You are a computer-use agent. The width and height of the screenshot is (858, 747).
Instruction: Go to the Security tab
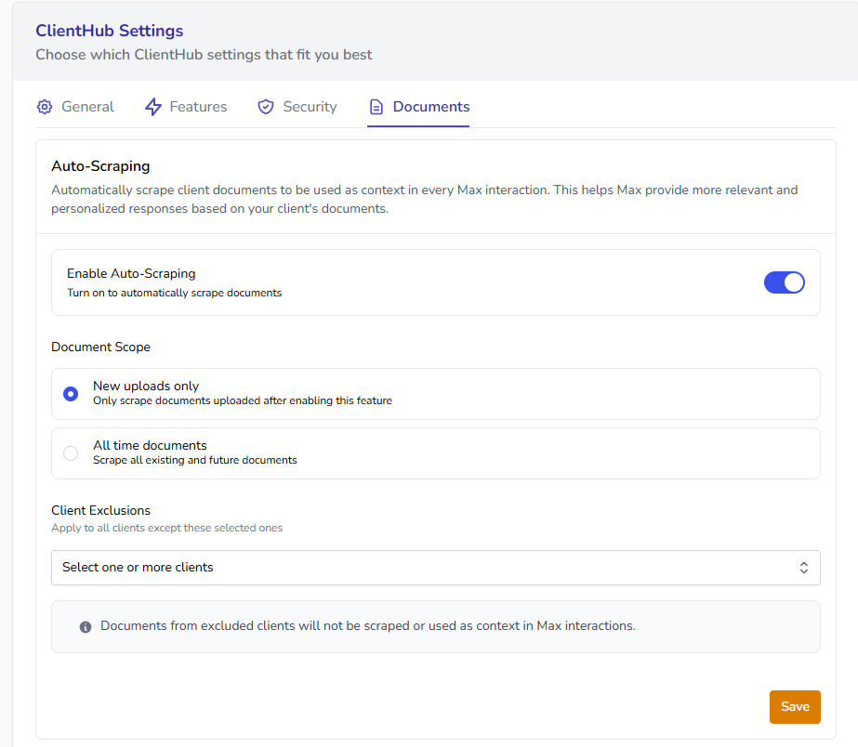[310, 107]
